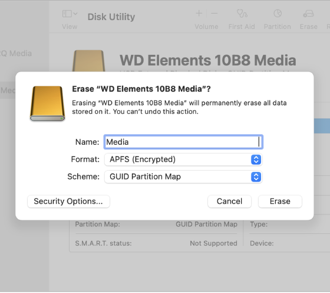The image size is (330, 293).
Task: Cancel the erase dialog
Action: (x=229, y=201)
